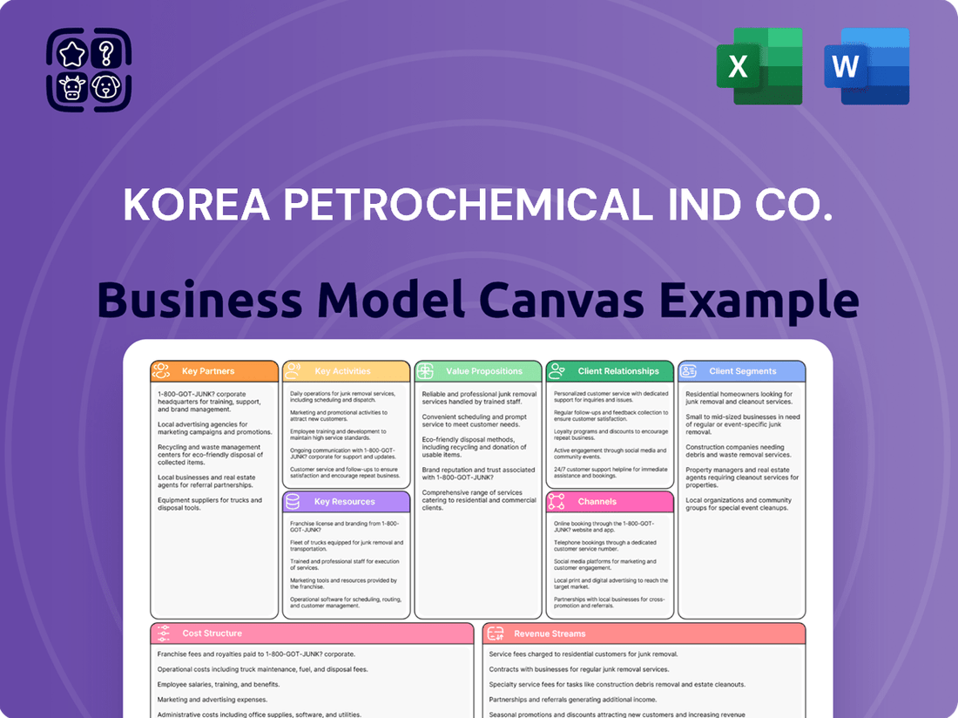
Task: Click the Cost Structure sliders icon
Action: [163, 633]
